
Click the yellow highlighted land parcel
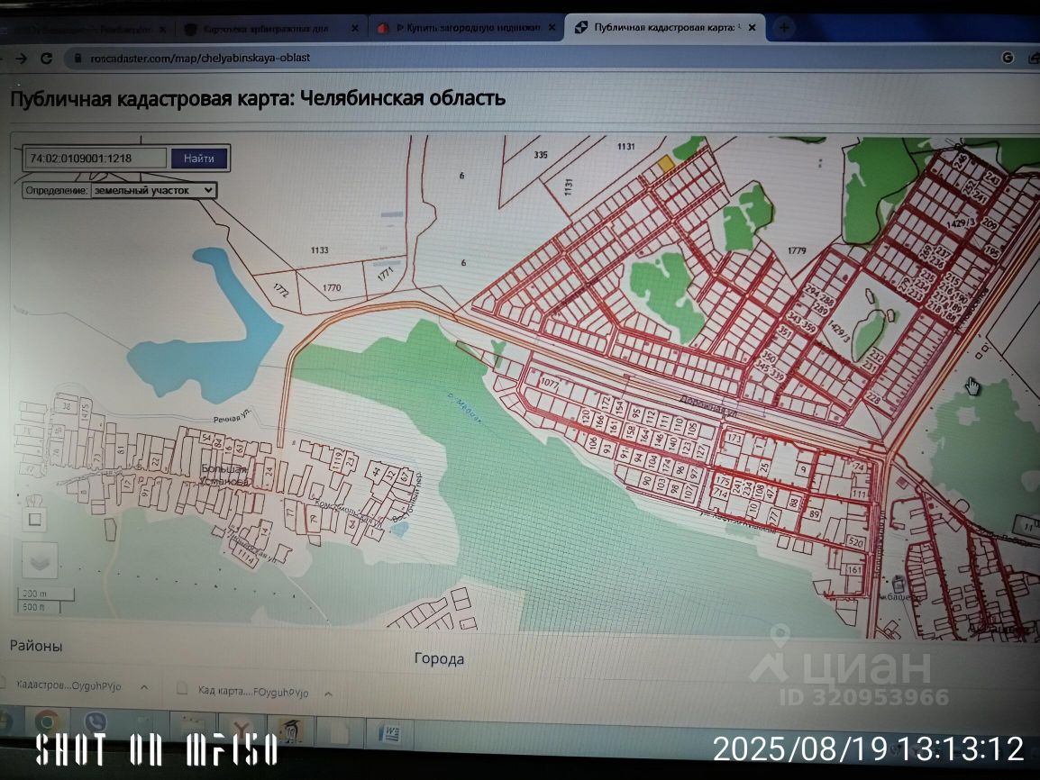click(665, 163)
